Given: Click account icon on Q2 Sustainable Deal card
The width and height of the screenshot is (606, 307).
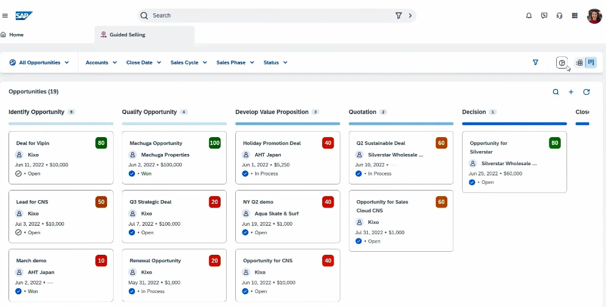Looking at the screenshot, I should [359, 155].
